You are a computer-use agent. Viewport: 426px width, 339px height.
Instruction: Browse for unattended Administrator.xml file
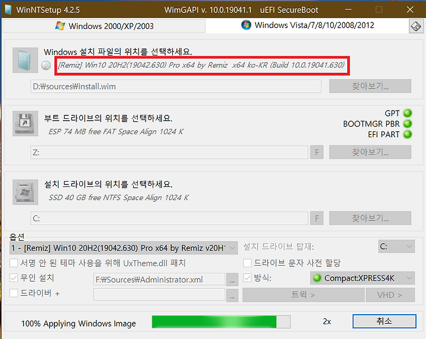click(232, 279)
